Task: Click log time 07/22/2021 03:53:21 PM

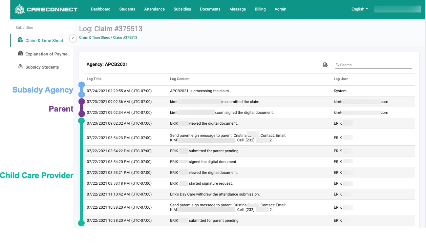Action: click(x=119, y=173)
